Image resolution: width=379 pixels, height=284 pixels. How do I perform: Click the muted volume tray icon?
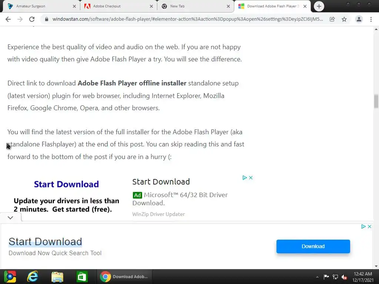[x=344, y=277]
